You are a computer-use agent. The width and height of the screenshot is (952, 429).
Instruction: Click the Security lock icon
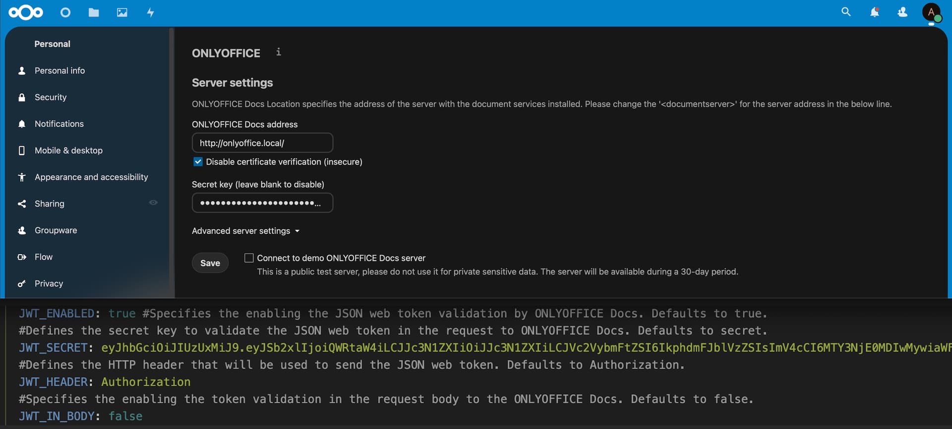[22, 98]
